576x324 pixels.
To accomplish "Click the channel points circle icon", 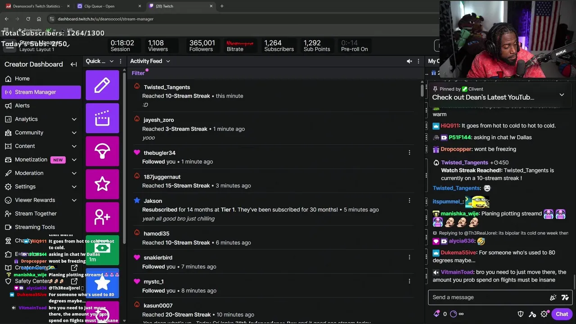I will pos(453,314).
